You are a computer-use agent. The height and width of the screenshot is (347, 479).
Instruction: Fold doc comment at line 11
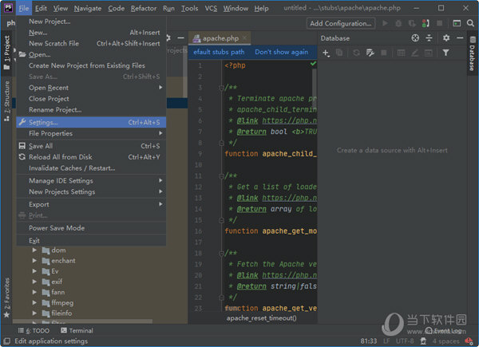click(x=221, y=176)
